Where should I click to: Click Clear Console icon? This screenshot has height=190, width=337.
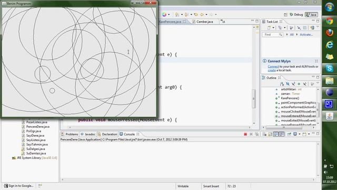(264, 134)
